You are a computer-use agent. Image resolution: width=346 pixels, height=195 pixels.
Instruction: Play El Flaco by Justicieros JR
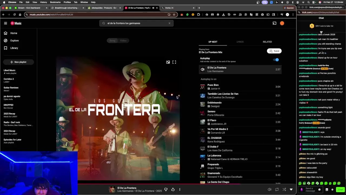(x=240, y=122)
